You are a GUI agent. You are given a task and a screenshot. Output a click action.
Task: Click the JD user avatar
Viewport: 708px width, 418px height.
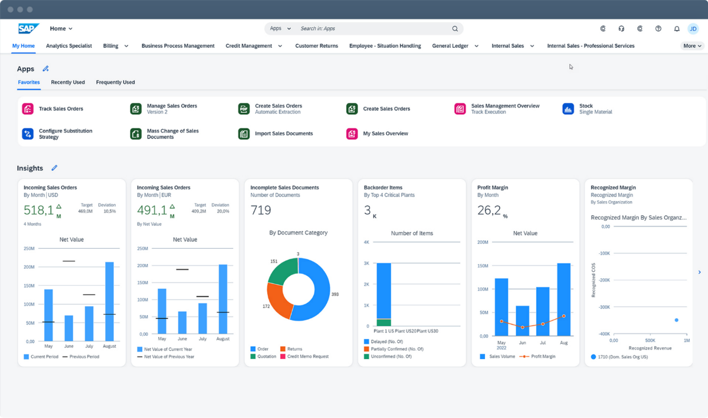693,28
